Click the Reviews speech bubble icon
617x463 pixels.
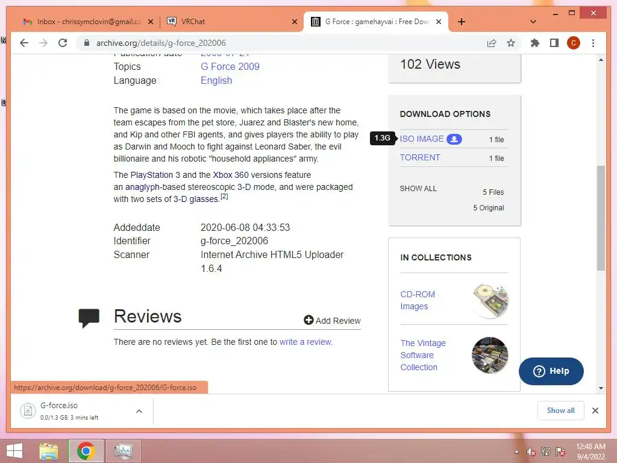pyautogui.click(x=89, y=318)
